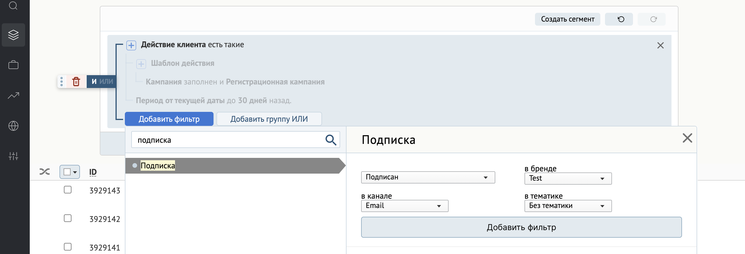The height and width of the screenshot is (254, 745).
Task: Click the shuffle icon near ID column
Action: point(45,172)
